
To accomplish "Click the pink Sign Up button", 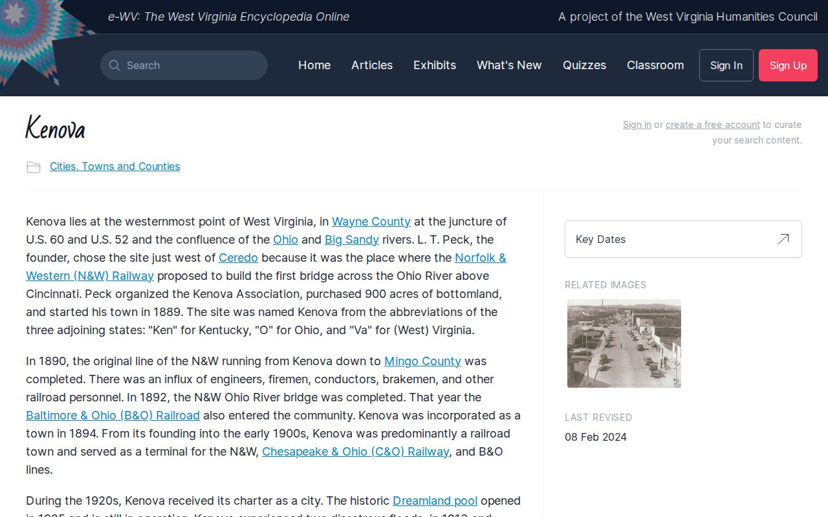I will [788, 65].
